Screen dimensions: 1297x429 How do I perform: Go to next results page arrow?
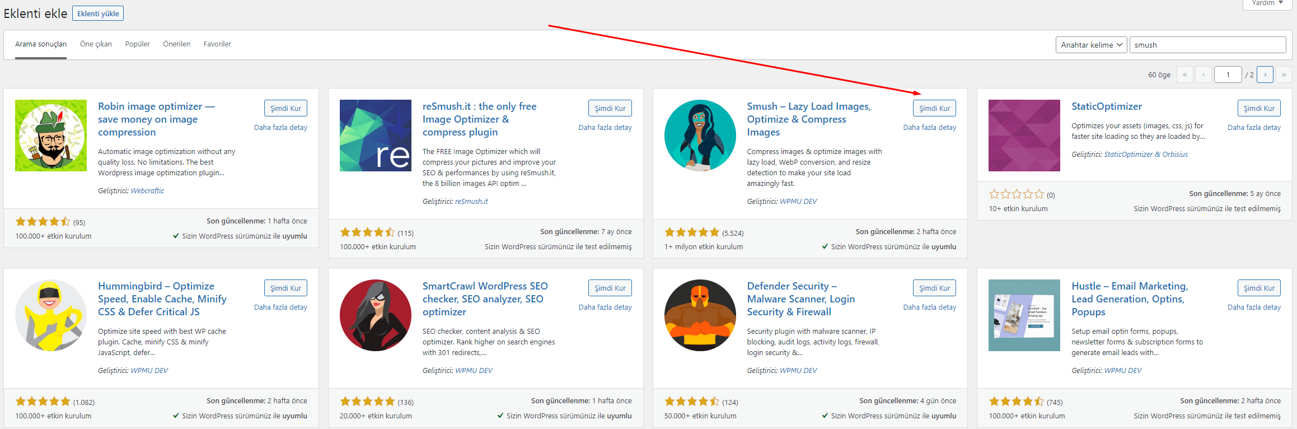click(1265, 74)
